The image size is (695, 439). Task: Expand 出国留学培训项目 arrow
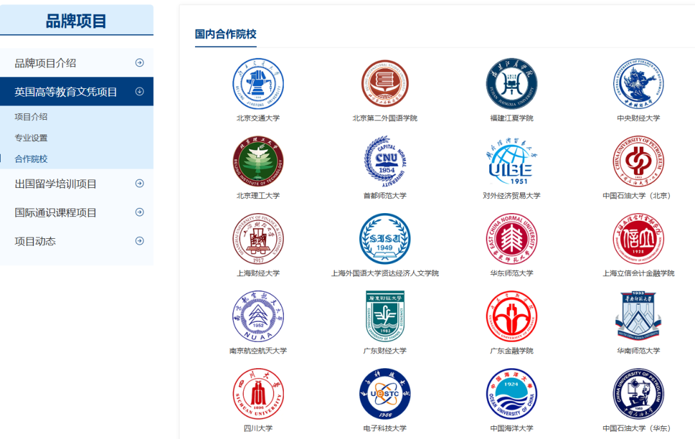click(x=140, y=183)
